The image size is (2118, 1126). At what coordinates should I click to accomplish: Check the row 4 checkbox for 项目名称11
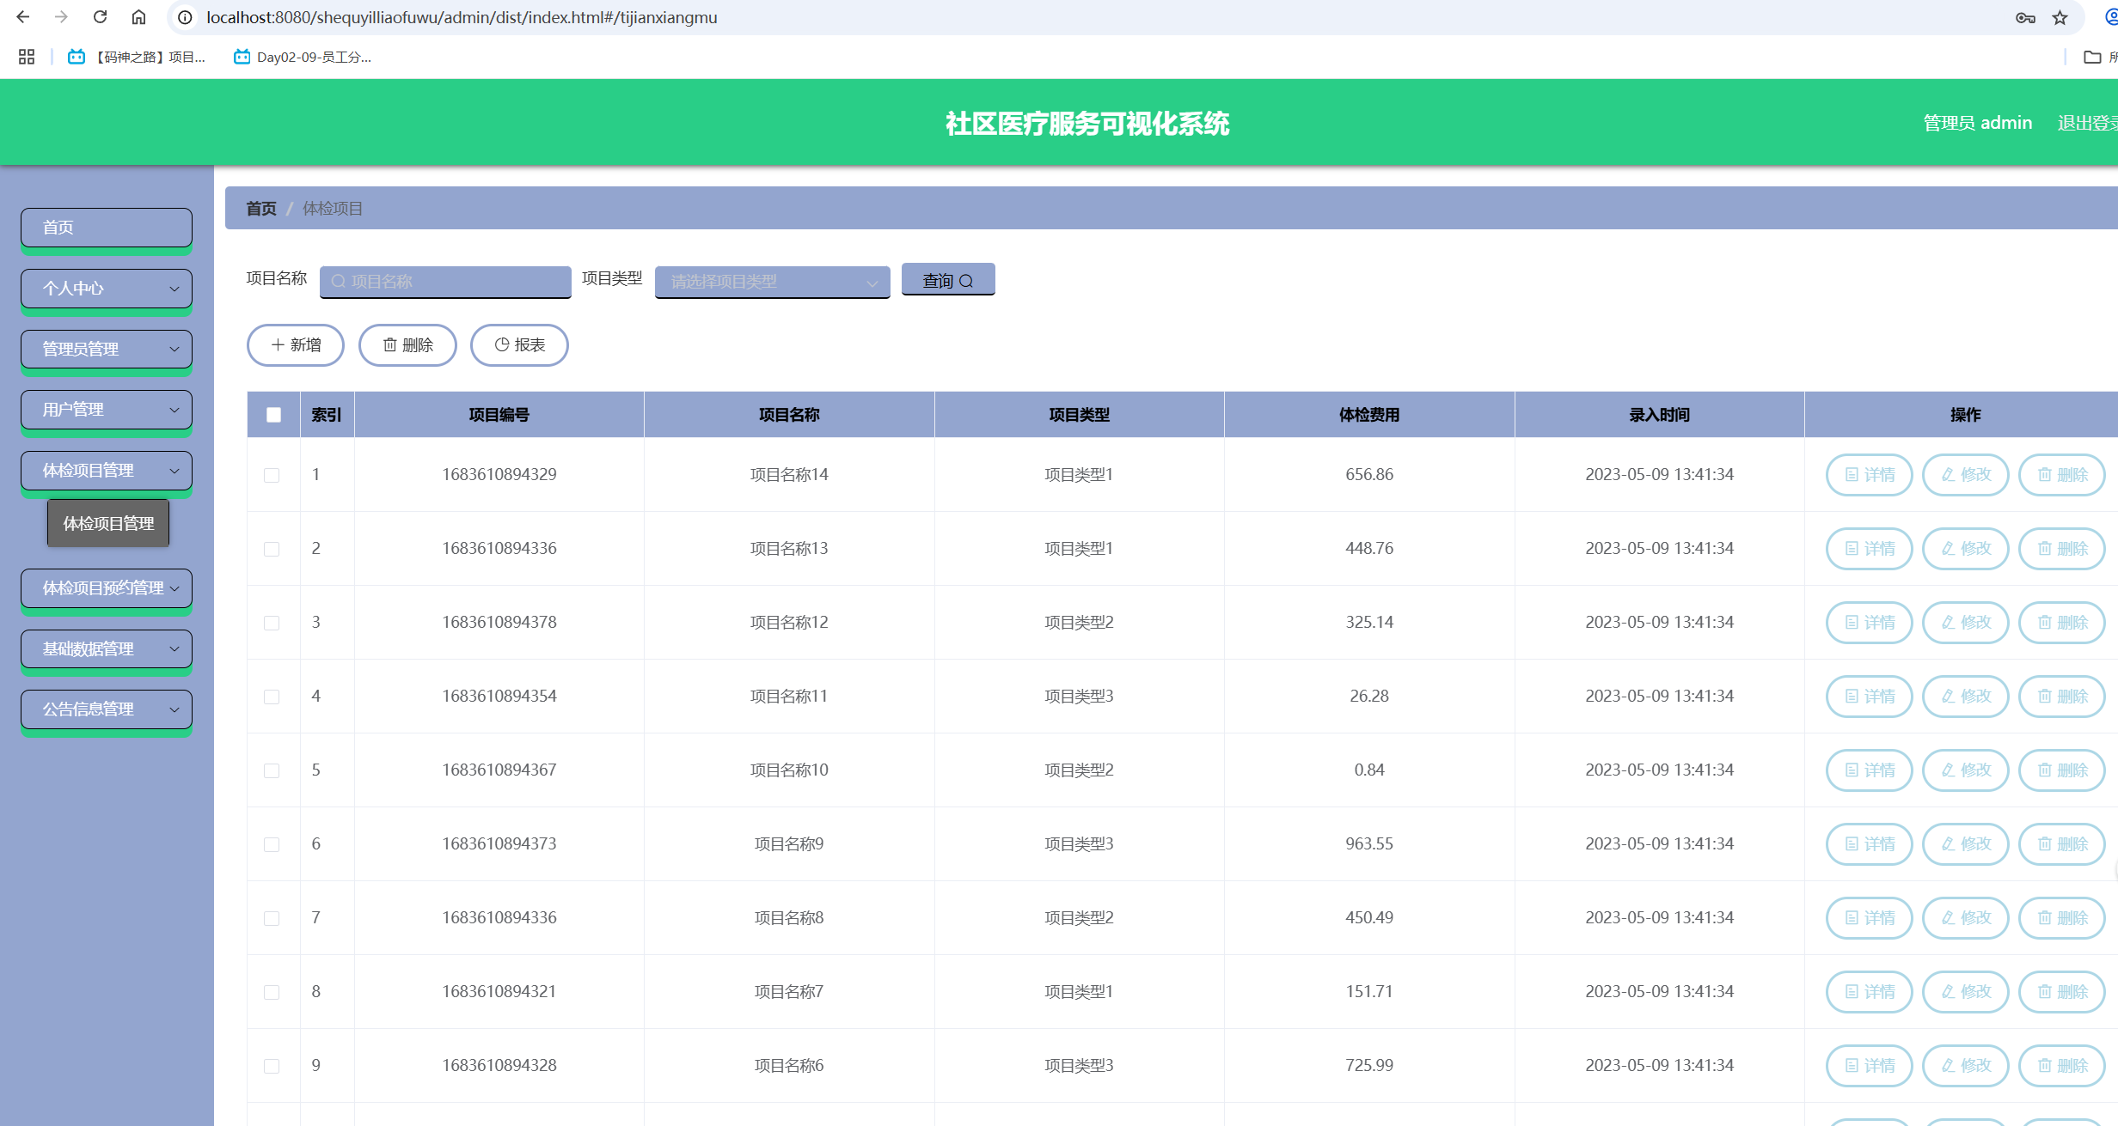pos(272,697)
